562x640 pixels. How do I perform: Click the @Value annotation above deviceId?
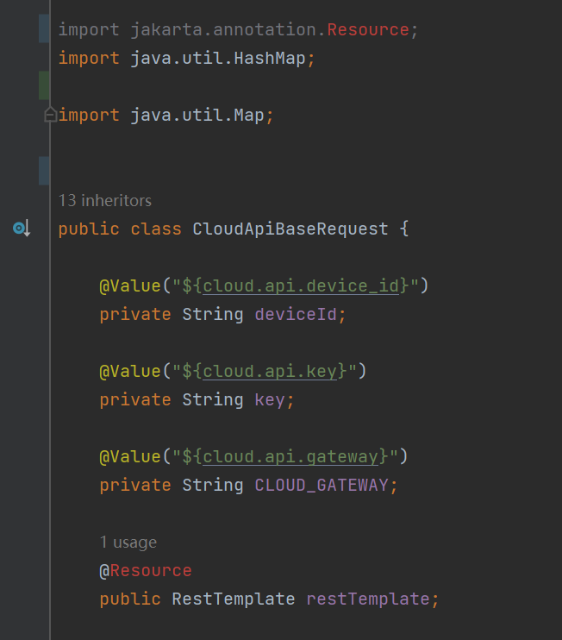130,285
